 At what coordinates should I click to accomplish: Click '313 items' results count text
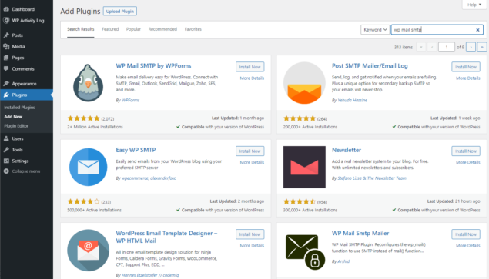[x=404, y=48]
